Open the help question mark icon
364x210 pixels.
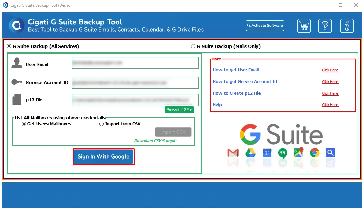tap(325, 26)
